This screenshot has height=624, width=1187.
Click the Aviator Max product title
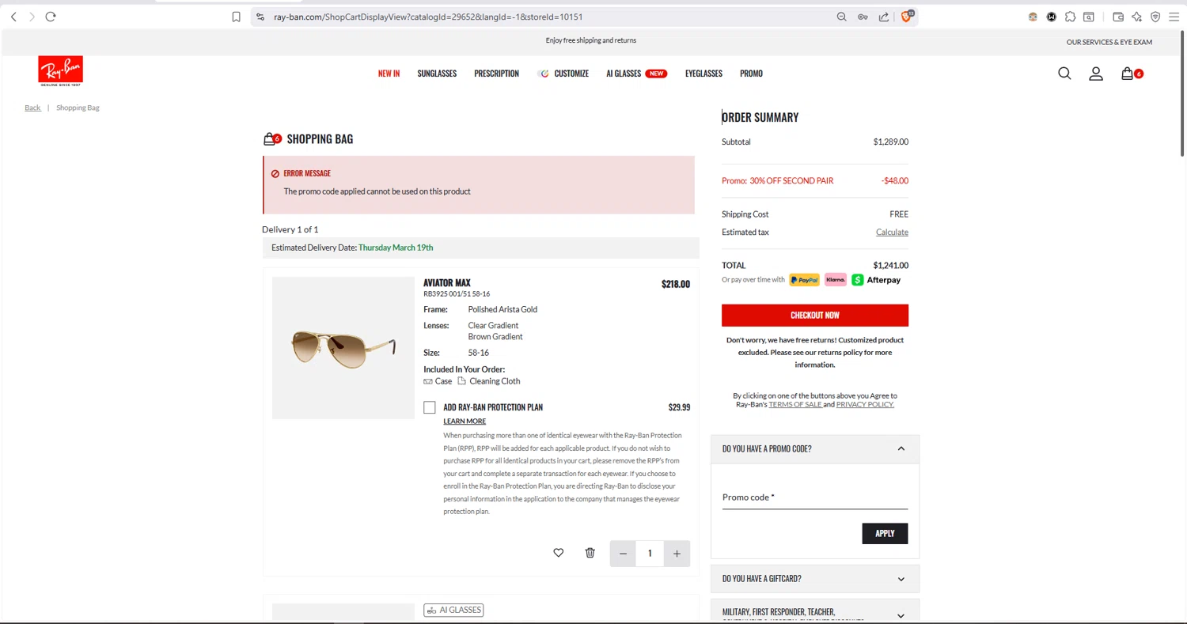point(447,282)
